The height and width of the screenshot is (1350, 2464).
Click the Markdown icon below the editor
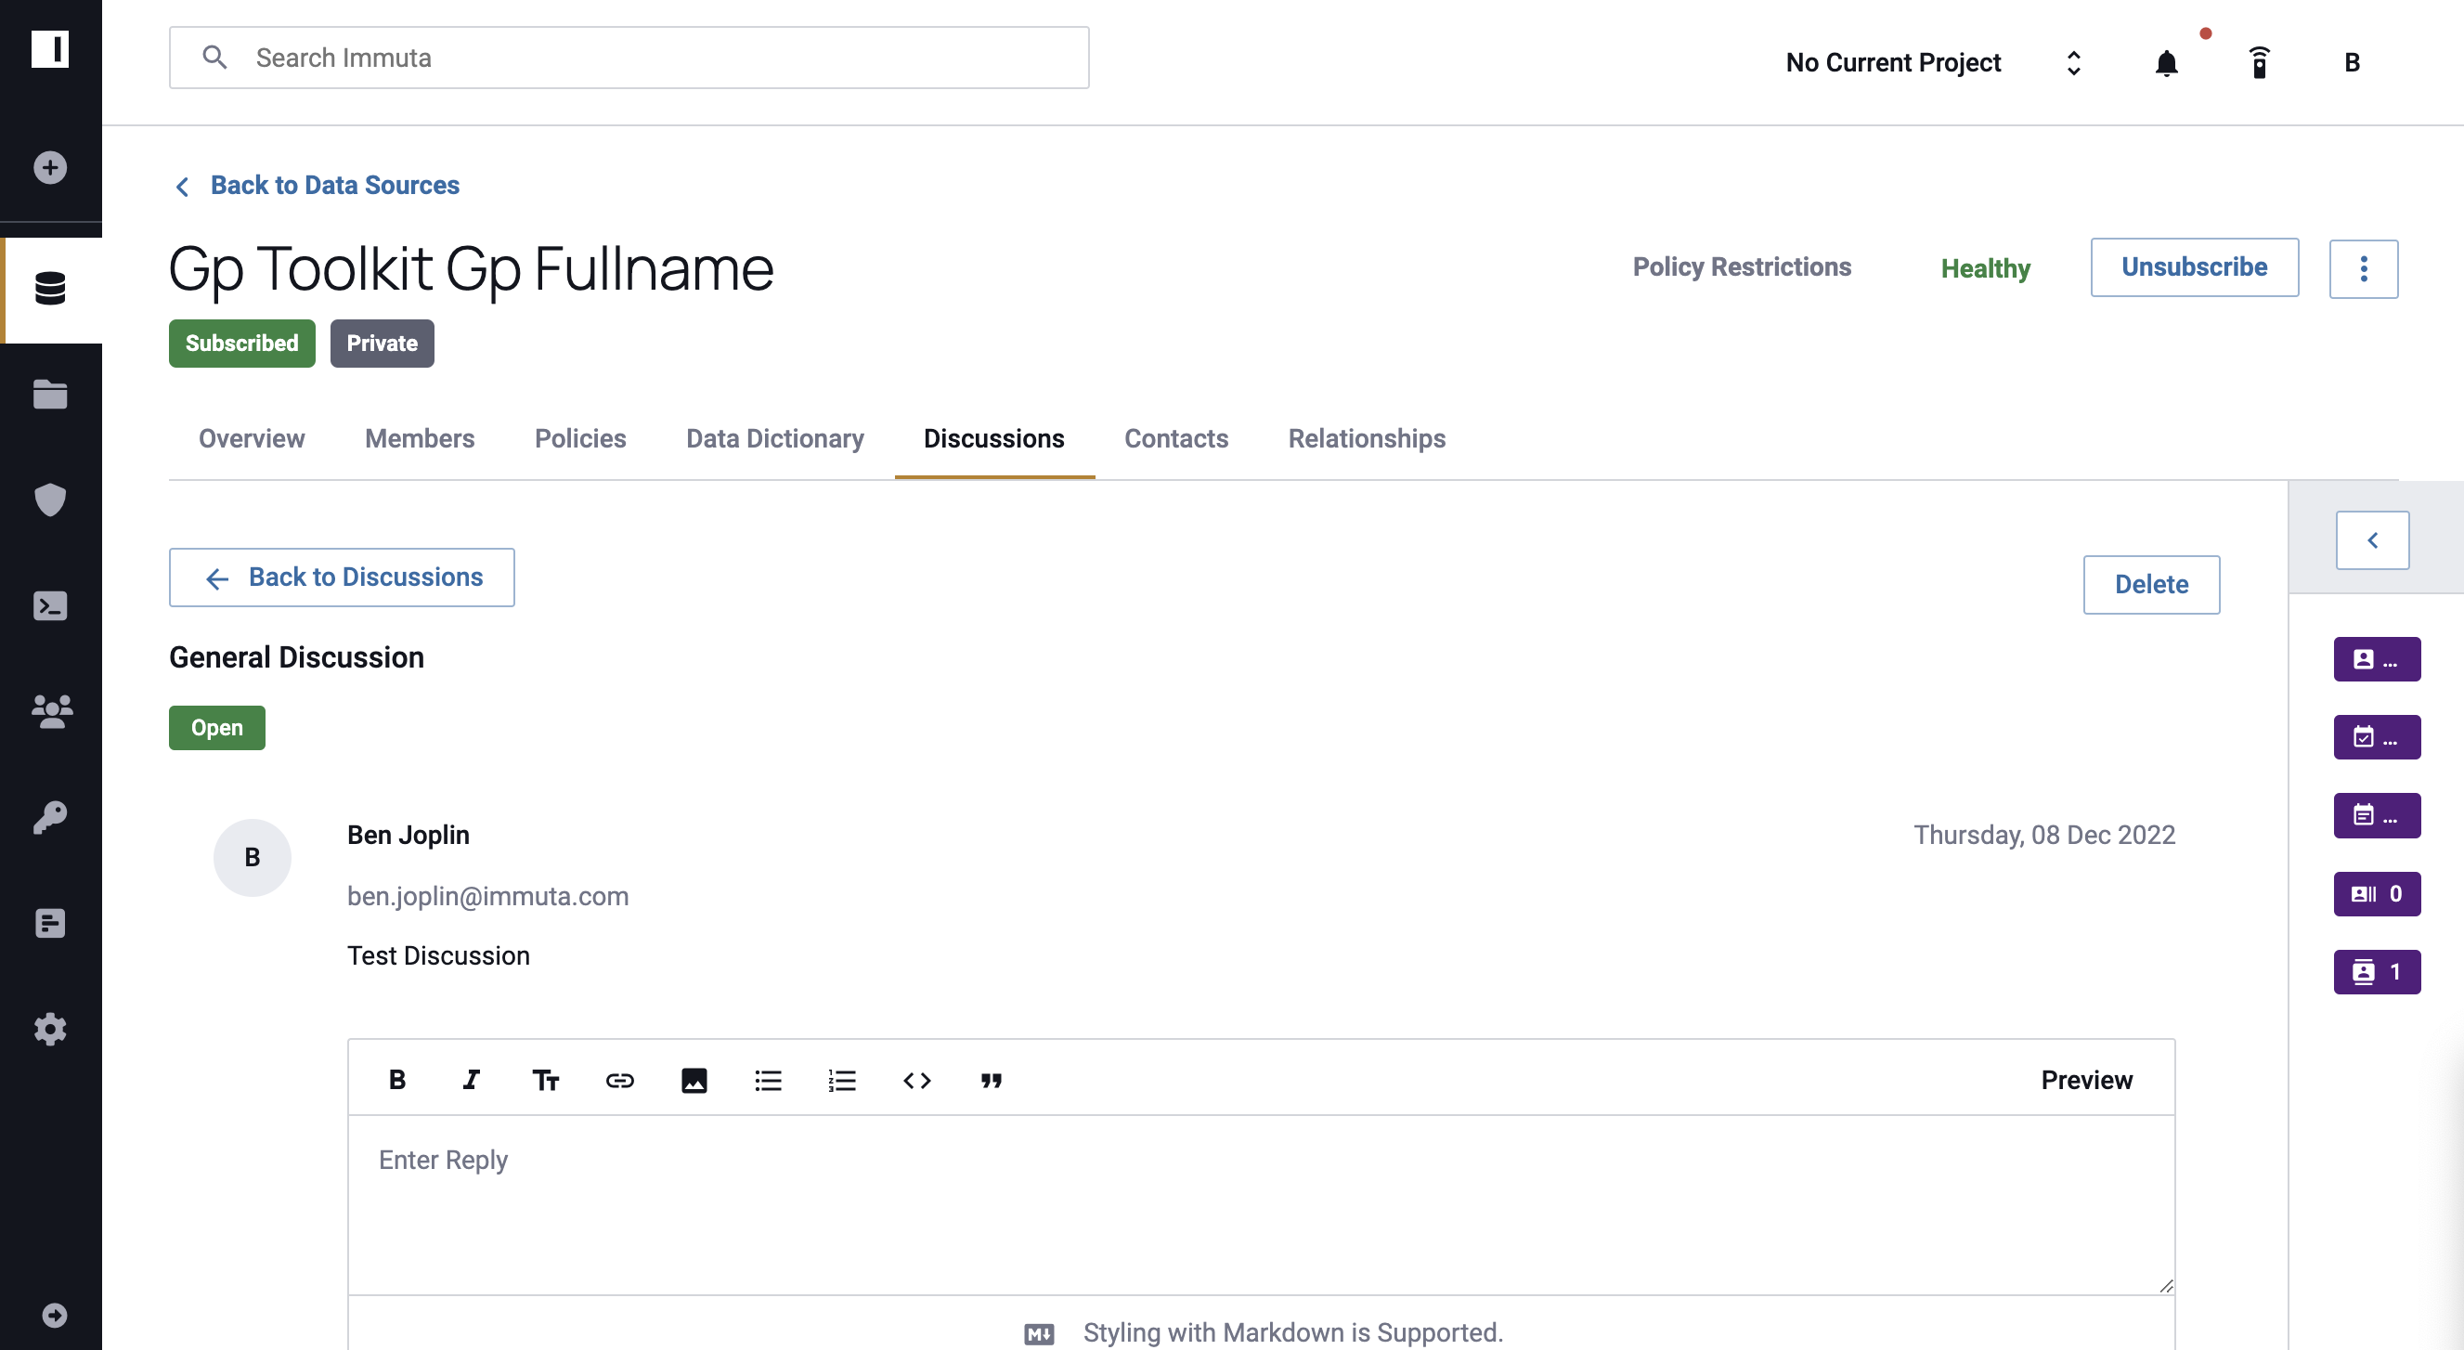1039,1333
